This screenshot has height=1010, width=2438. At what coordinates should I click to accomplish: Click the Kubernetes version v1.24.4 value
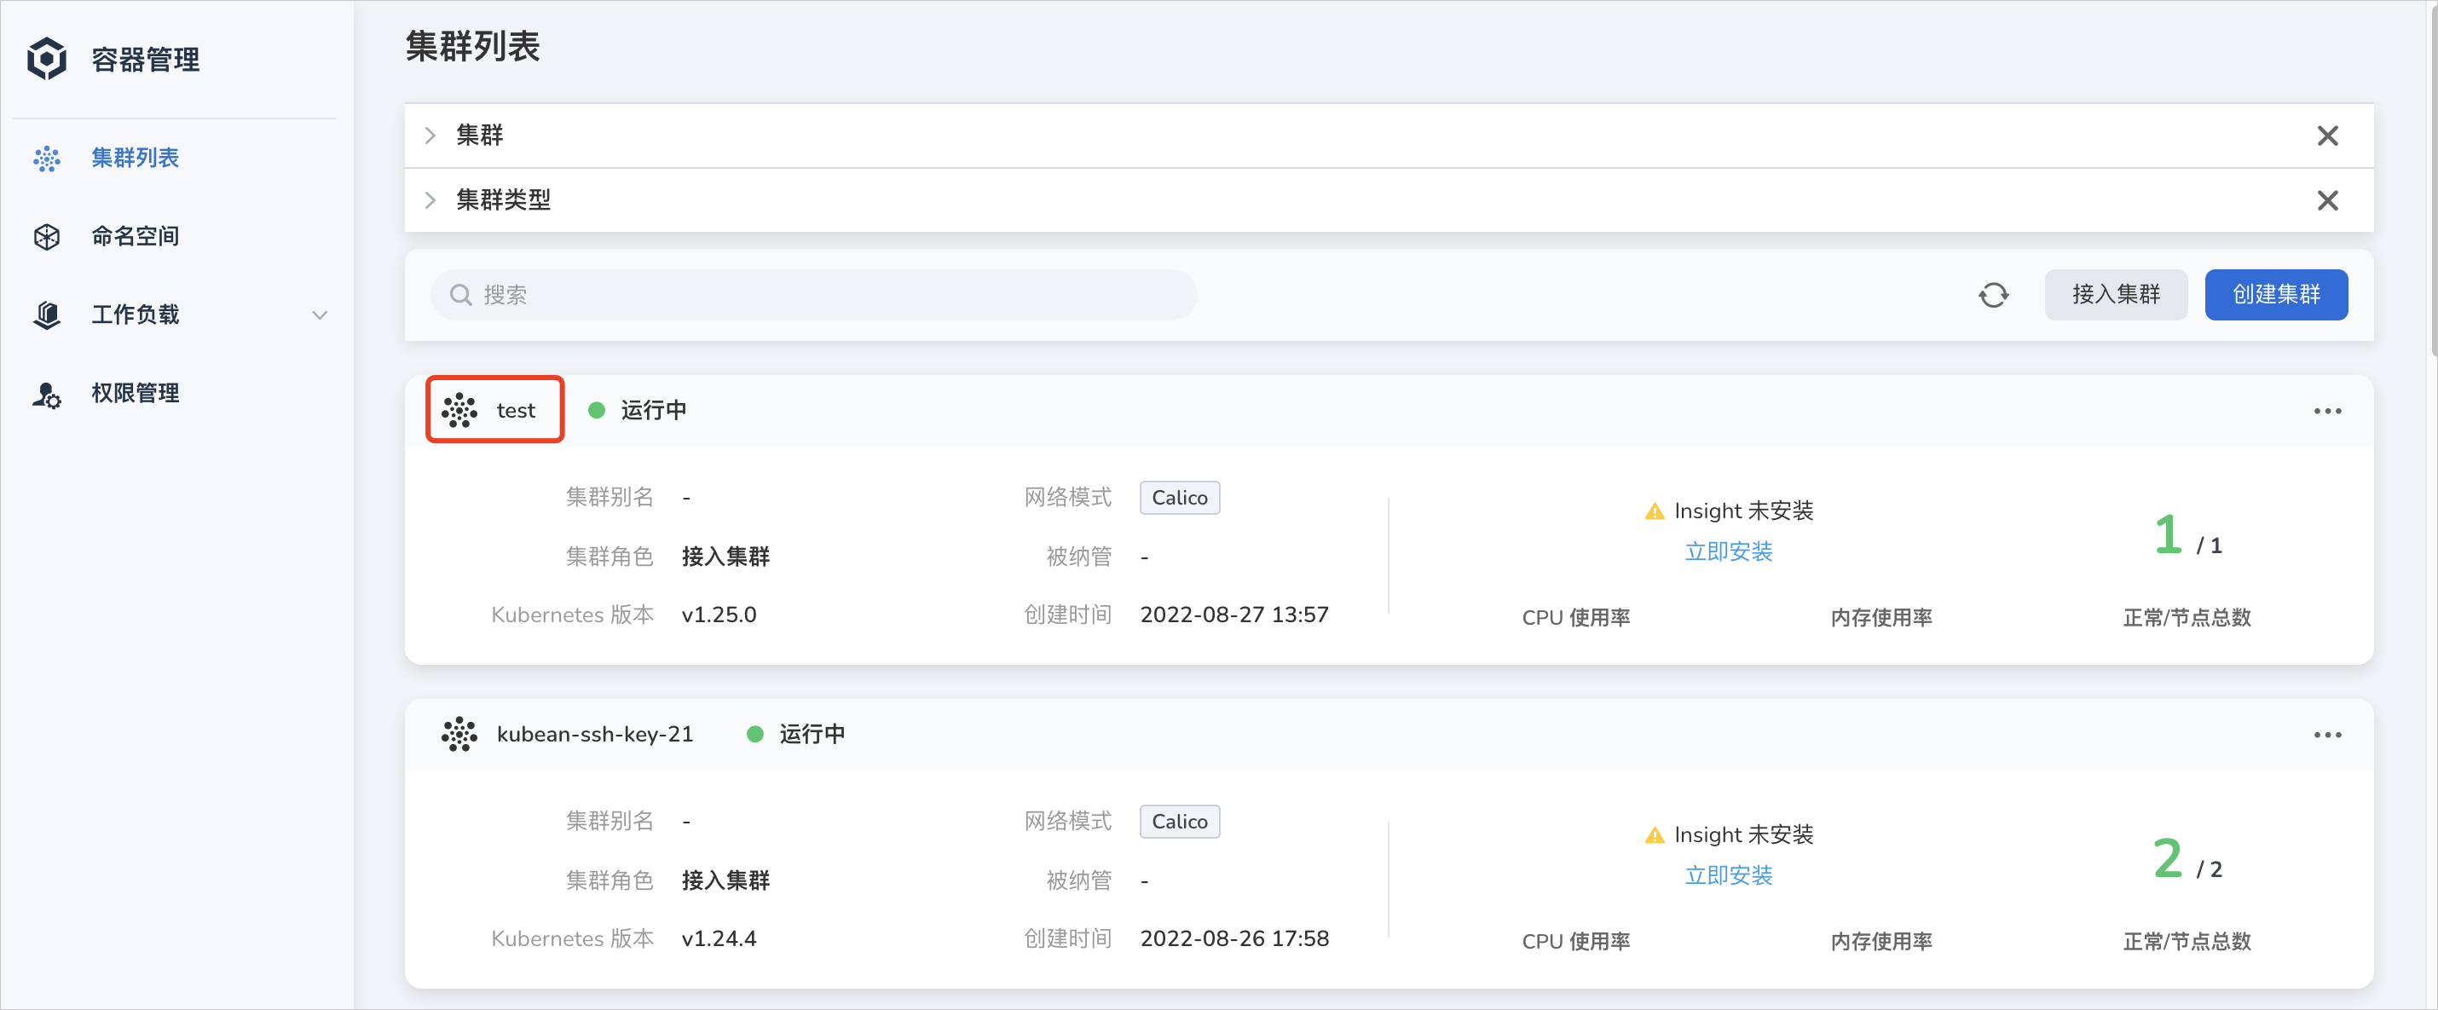tap(719, 939)
